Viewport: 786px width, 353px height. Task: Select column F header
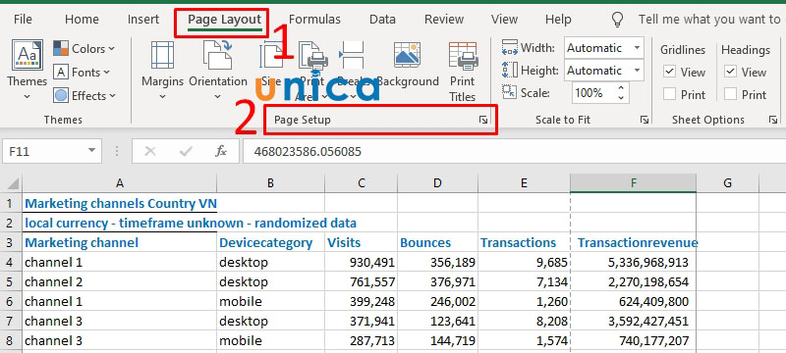pos(633,183)
